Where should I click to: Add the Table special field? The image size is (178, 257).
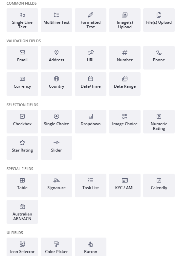click(22, 186)
